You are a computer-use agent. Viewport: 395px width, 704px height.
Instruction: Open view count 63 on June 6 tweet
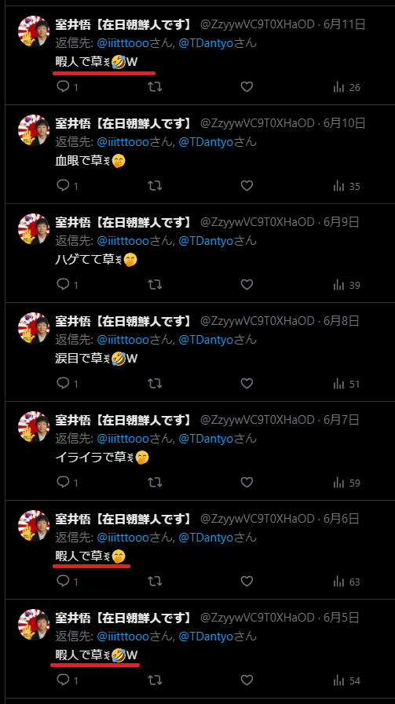(x=346, y=582)
